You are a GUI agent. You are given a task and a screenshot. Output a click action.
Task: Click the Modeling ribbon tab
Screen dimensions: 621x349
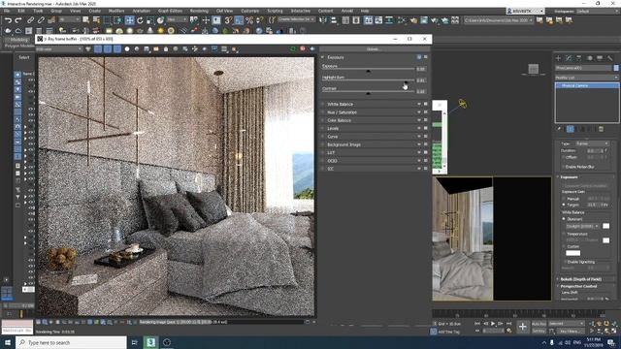(x=18, y=40)
